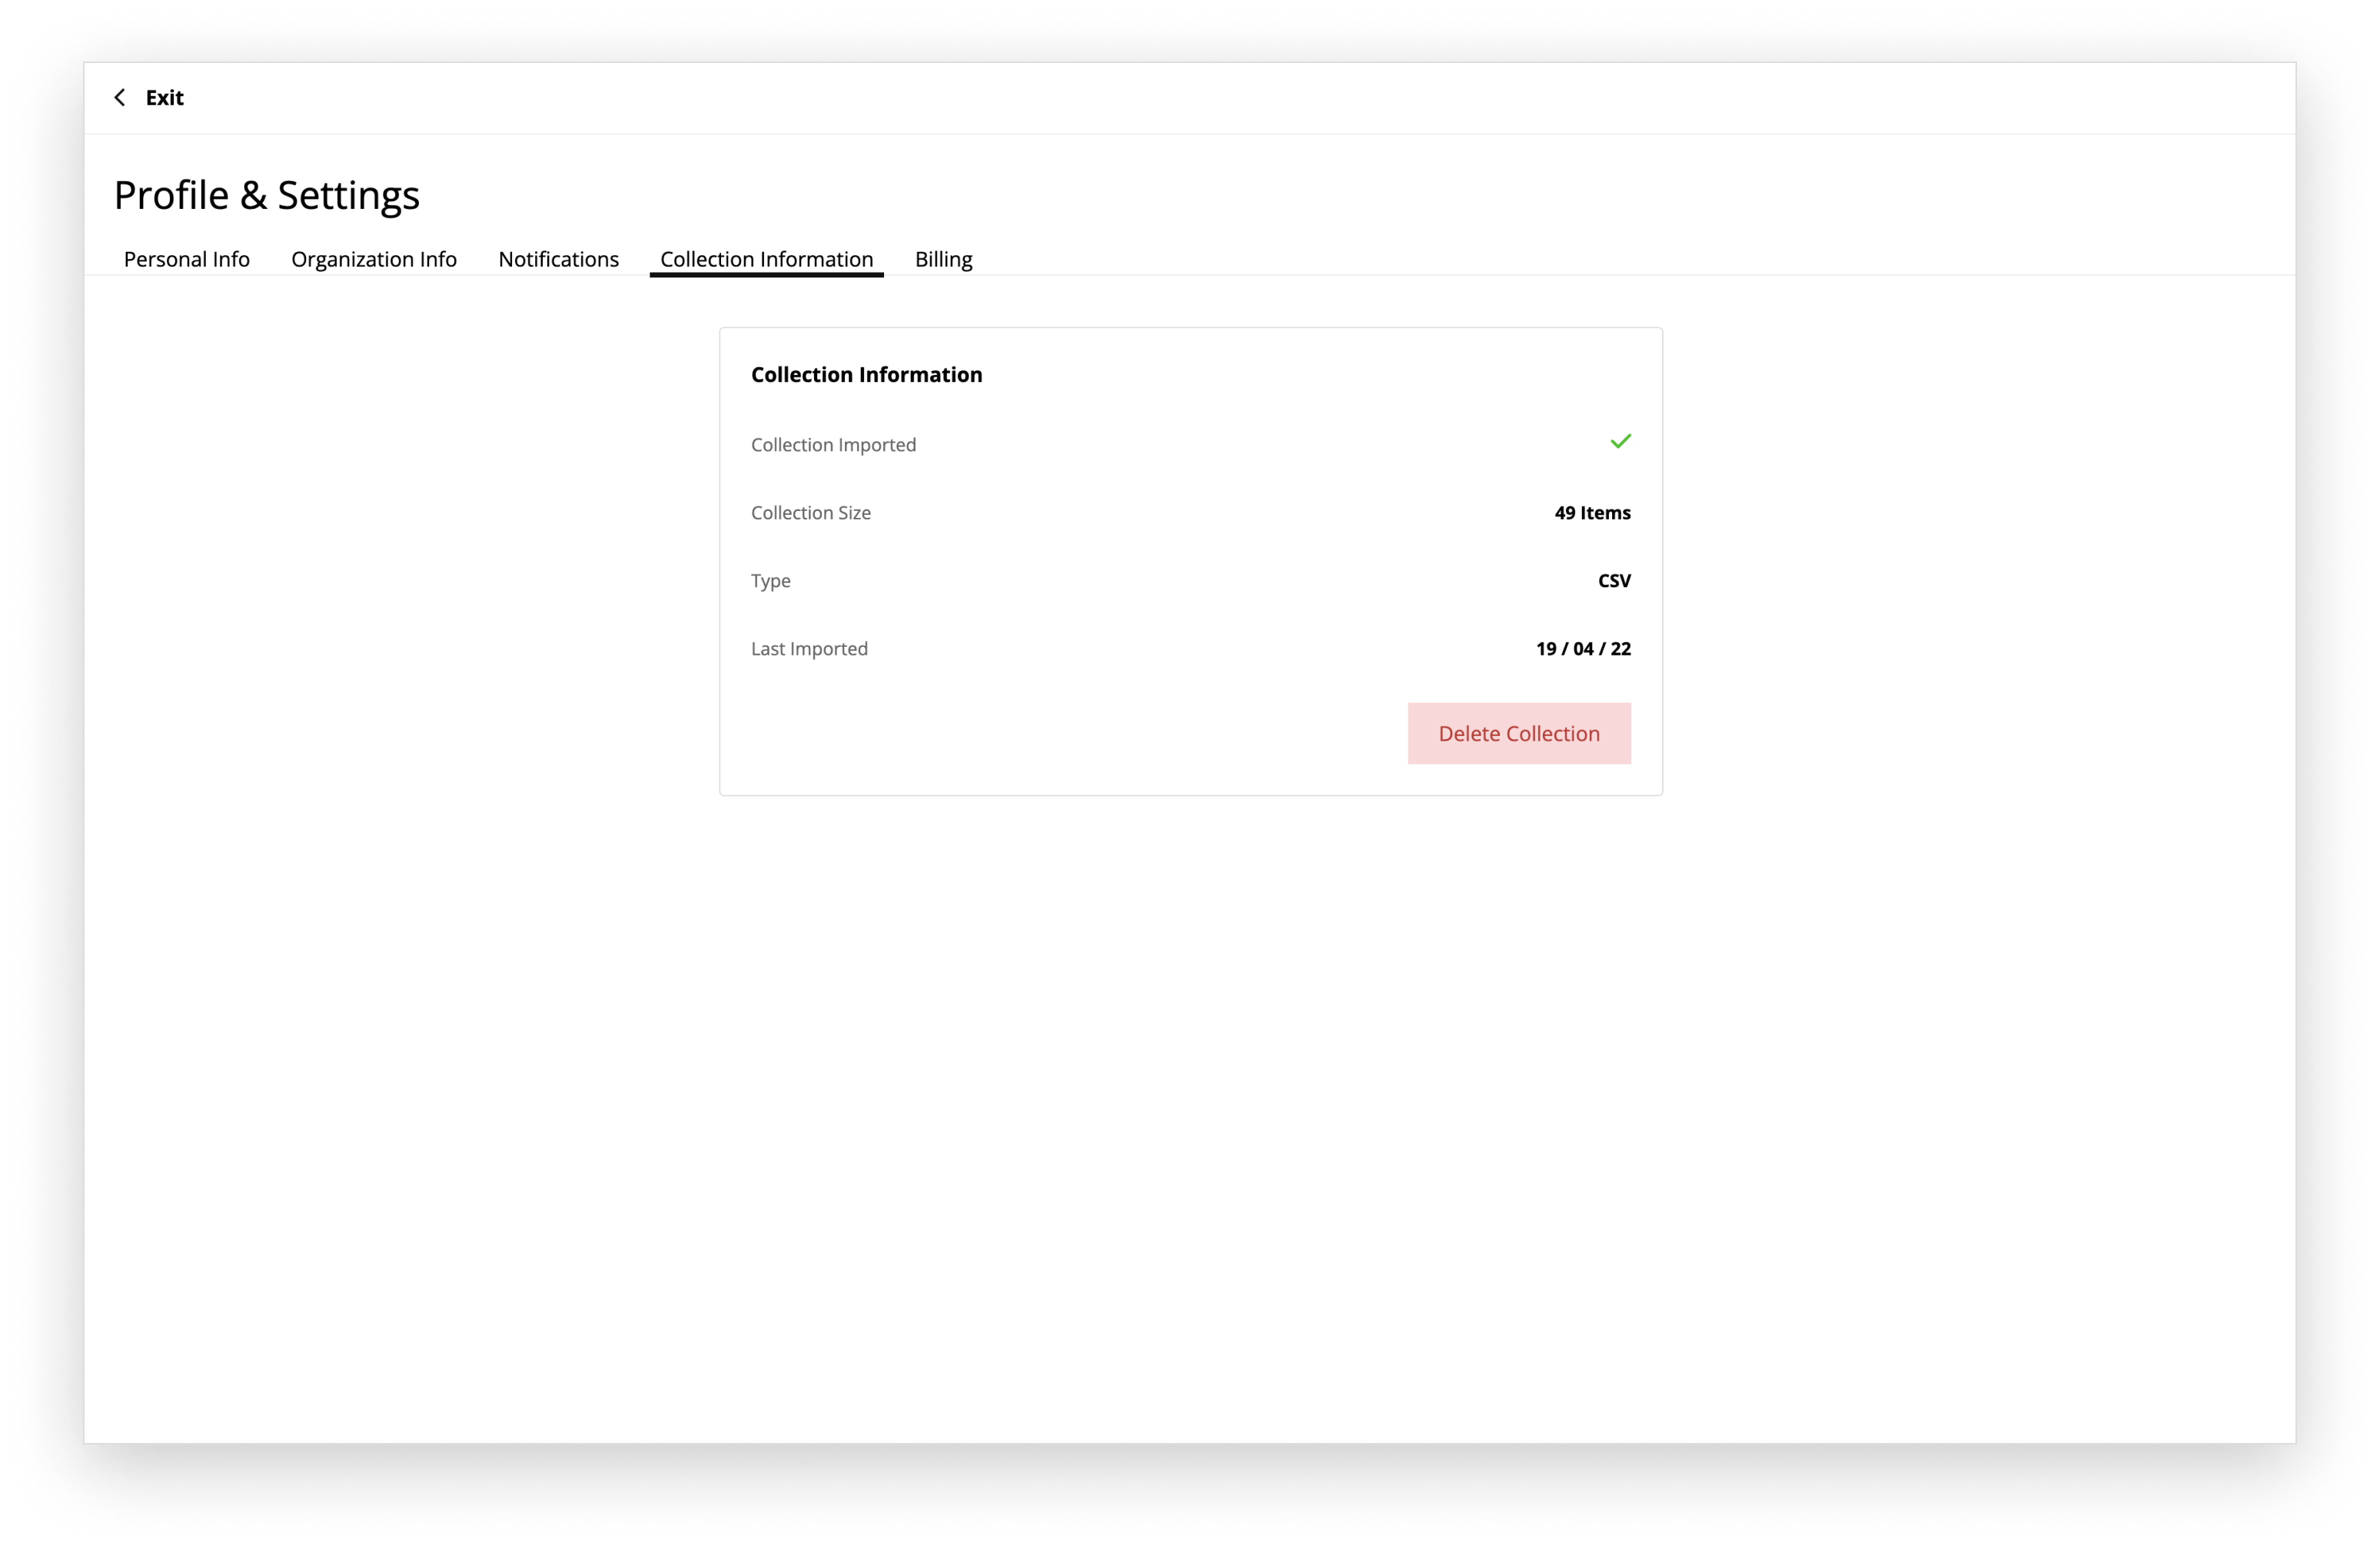Viewport: 2380px width, 1549px height.
Task: Click the Profile & Settings page title
Action: coord(267,195)
